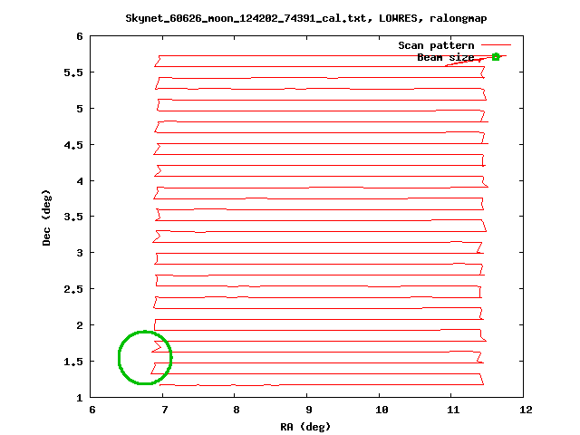
Task: Click the y-axis tick label 3
Action: pos(80,253)
